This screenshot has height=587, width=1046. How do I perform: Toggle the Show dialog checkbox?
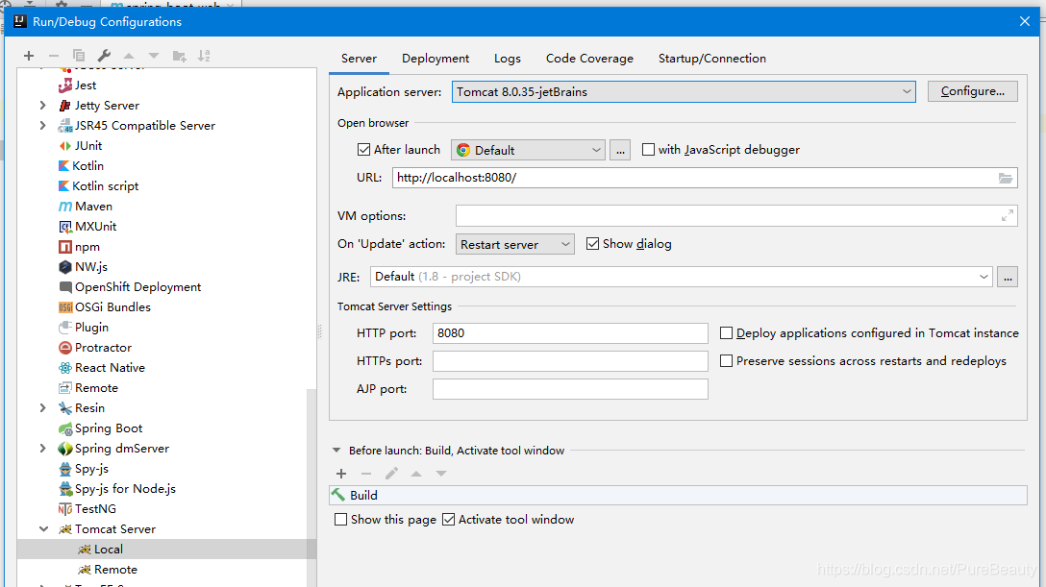click(592, 244)
